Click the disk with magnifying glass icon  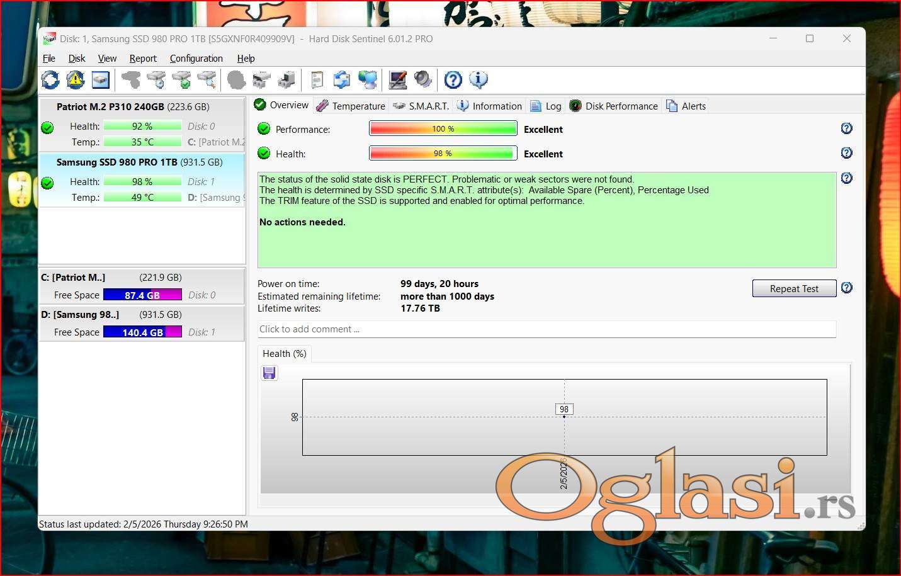tap(207, 80)
